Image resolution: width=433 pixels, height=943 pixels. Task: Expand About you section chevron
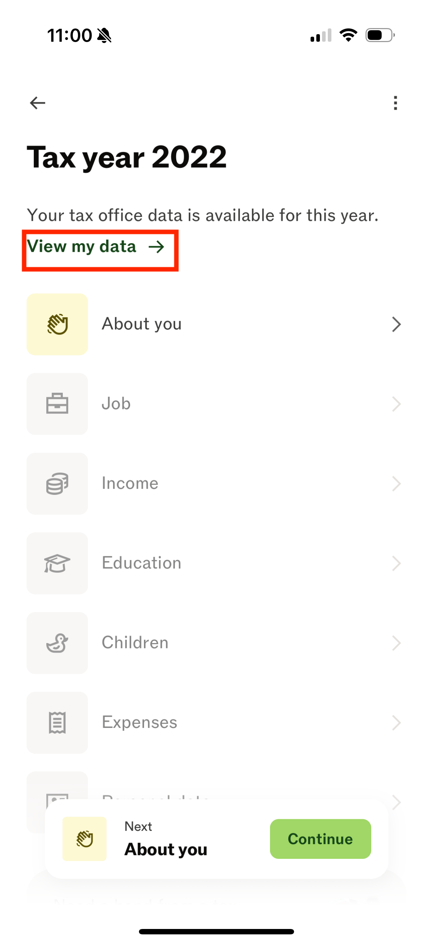point(396,324)
